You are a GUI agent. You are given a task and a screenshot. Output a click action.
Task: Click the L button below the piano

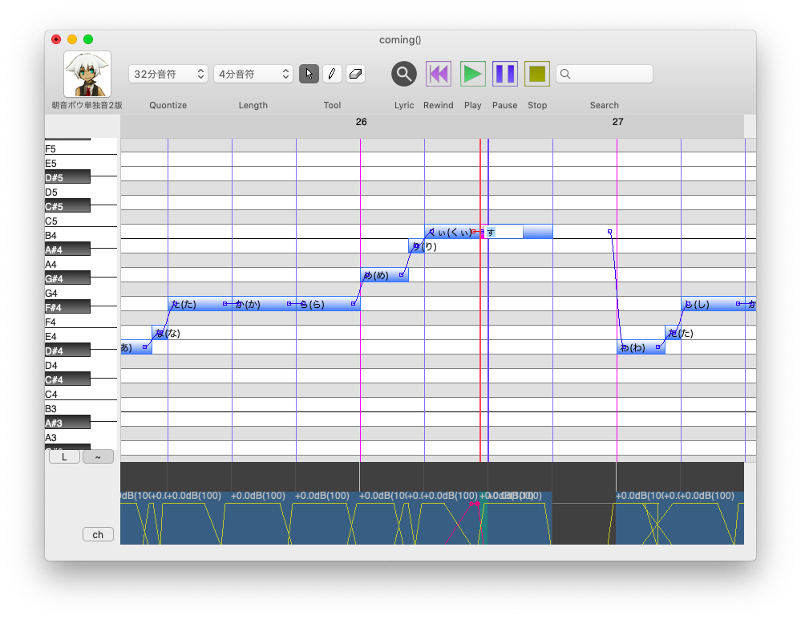(64, 457)
